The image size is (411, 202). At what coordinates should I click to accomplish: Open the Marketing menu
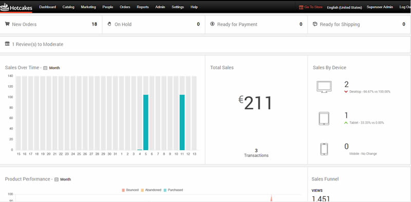point(88,7)
